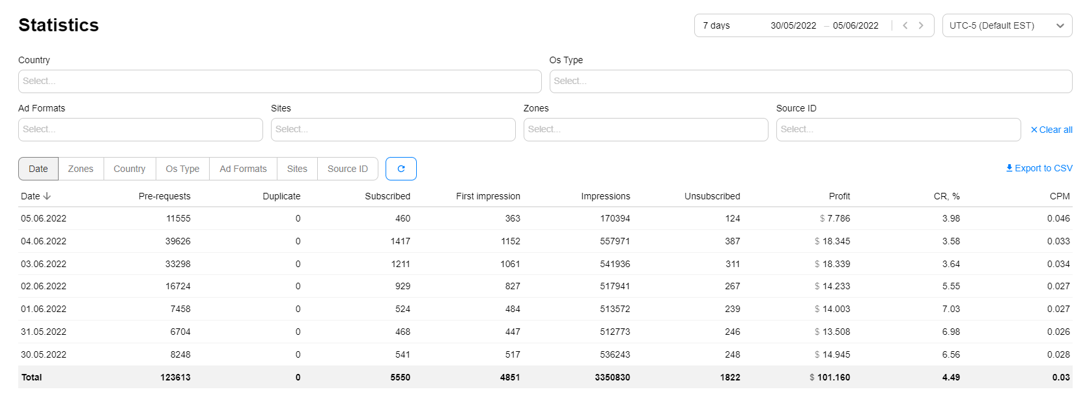
Task: Open the Country filter select box
Action: coord(279,81)
